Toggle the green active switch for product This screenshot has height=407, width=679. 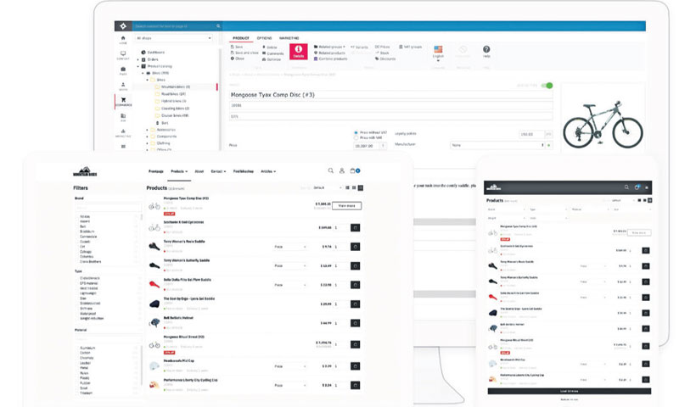(x=547, y=86)
